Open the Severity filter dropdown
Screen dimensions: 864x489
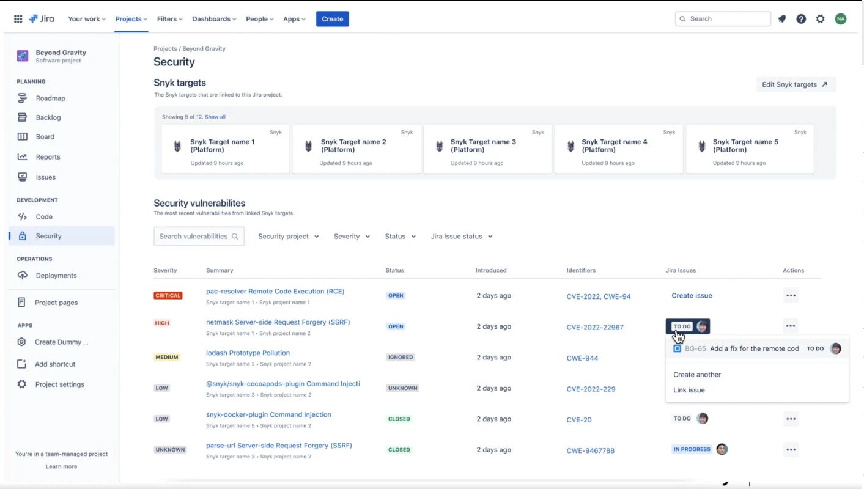352,237
